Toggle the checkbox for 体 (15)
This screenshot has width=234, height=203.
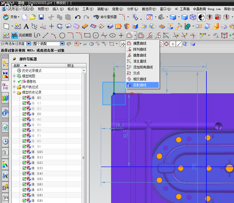24,179
